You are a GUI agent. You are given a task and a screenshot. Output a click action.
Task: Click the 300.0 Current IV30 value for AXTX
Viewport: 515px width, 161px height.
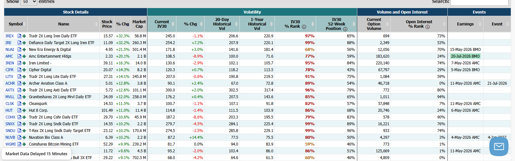[170, 90]
